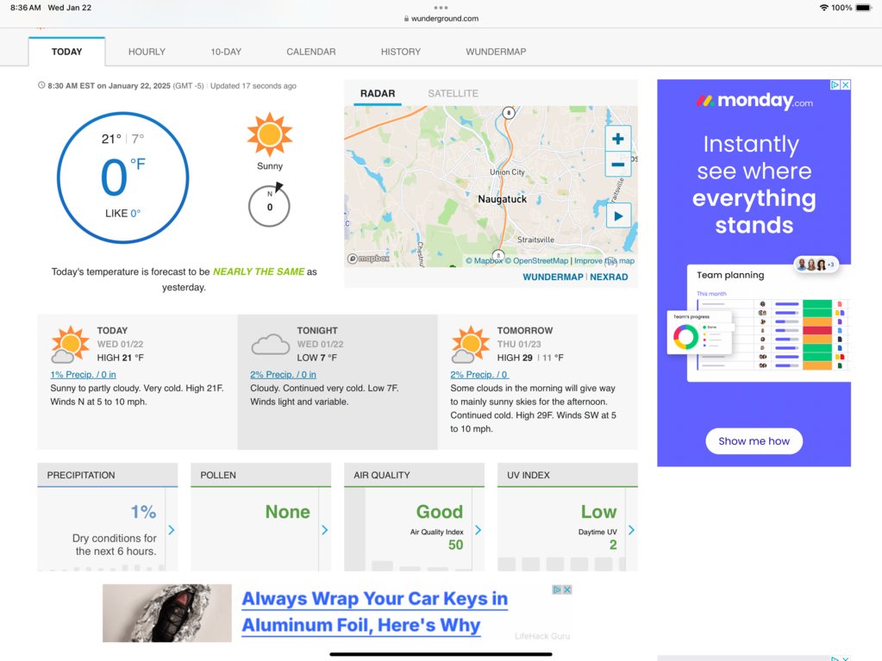Zoom out on the radar map
Viewport: 882px width, 661px height.
(x=617, y=164)
